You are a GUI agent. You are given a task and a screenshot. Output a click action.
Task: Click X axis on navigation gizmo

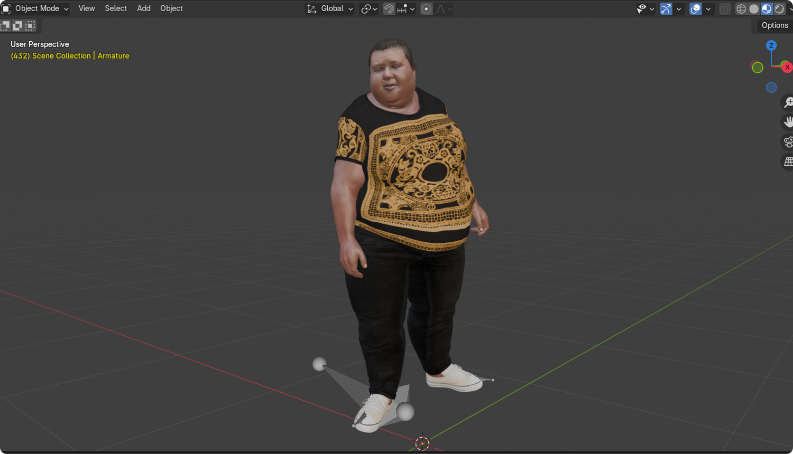point(787,67)
